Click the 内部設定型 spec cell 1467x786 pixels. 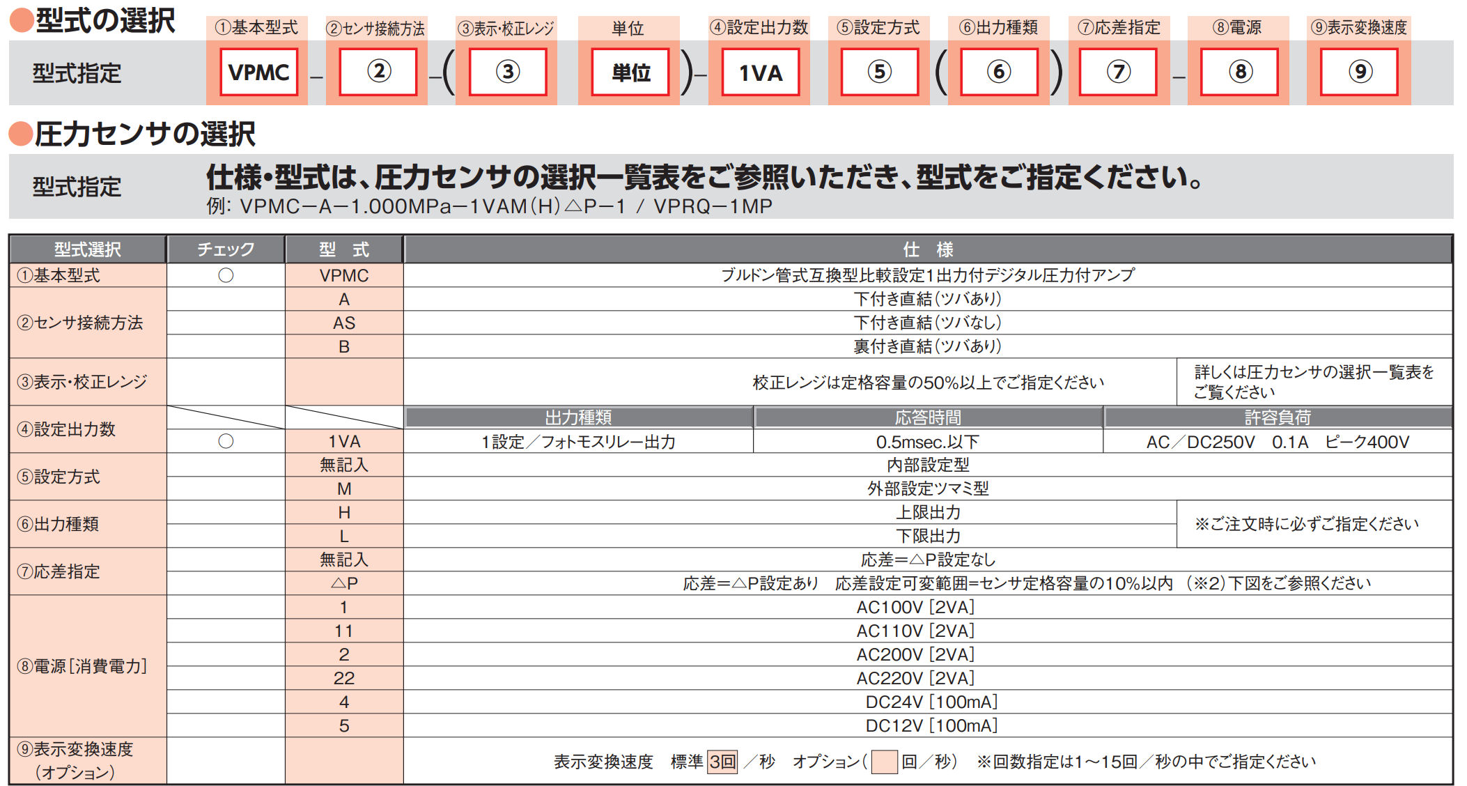928,465
